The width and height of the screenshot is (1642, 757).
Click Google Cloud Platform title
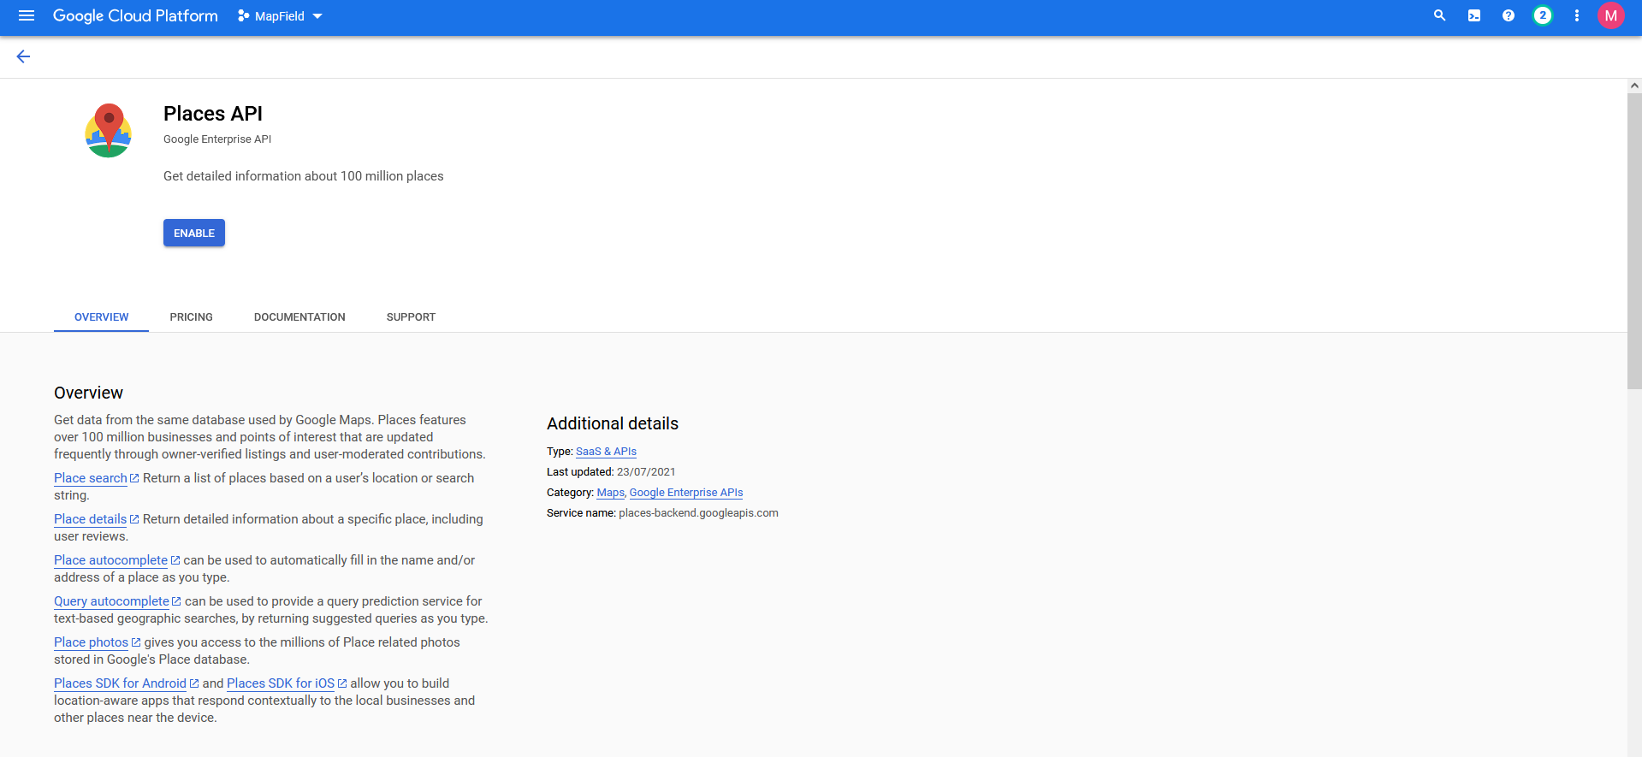click(x=135, y=15)
